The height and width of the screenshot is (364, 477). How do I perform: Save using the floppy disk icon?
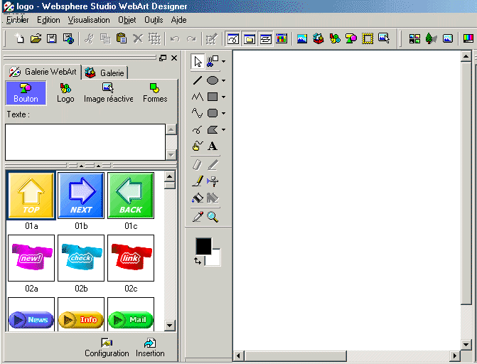pyautogui.click(x=52, y=38)
